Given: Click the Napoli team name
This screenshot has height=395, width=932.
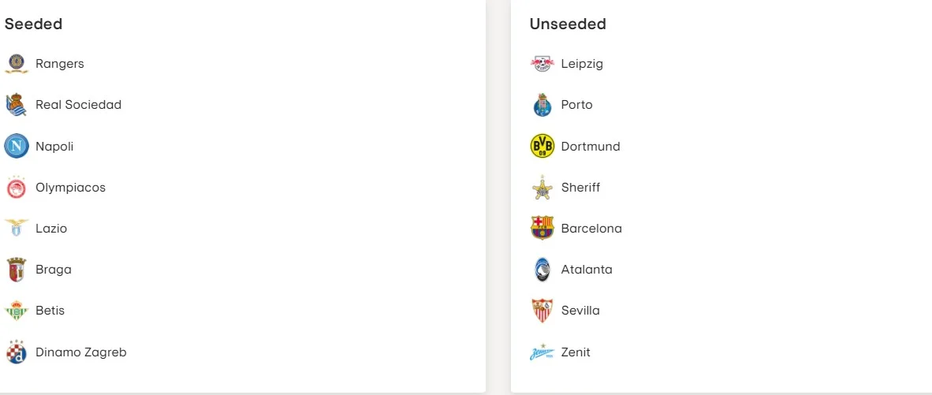Looking at the screenshot, I should coord(54,147).
